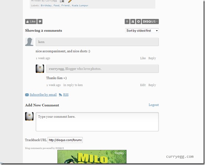Select the Trackback URL field
This screenshot has height=165, width=205.
pos(65,140)
